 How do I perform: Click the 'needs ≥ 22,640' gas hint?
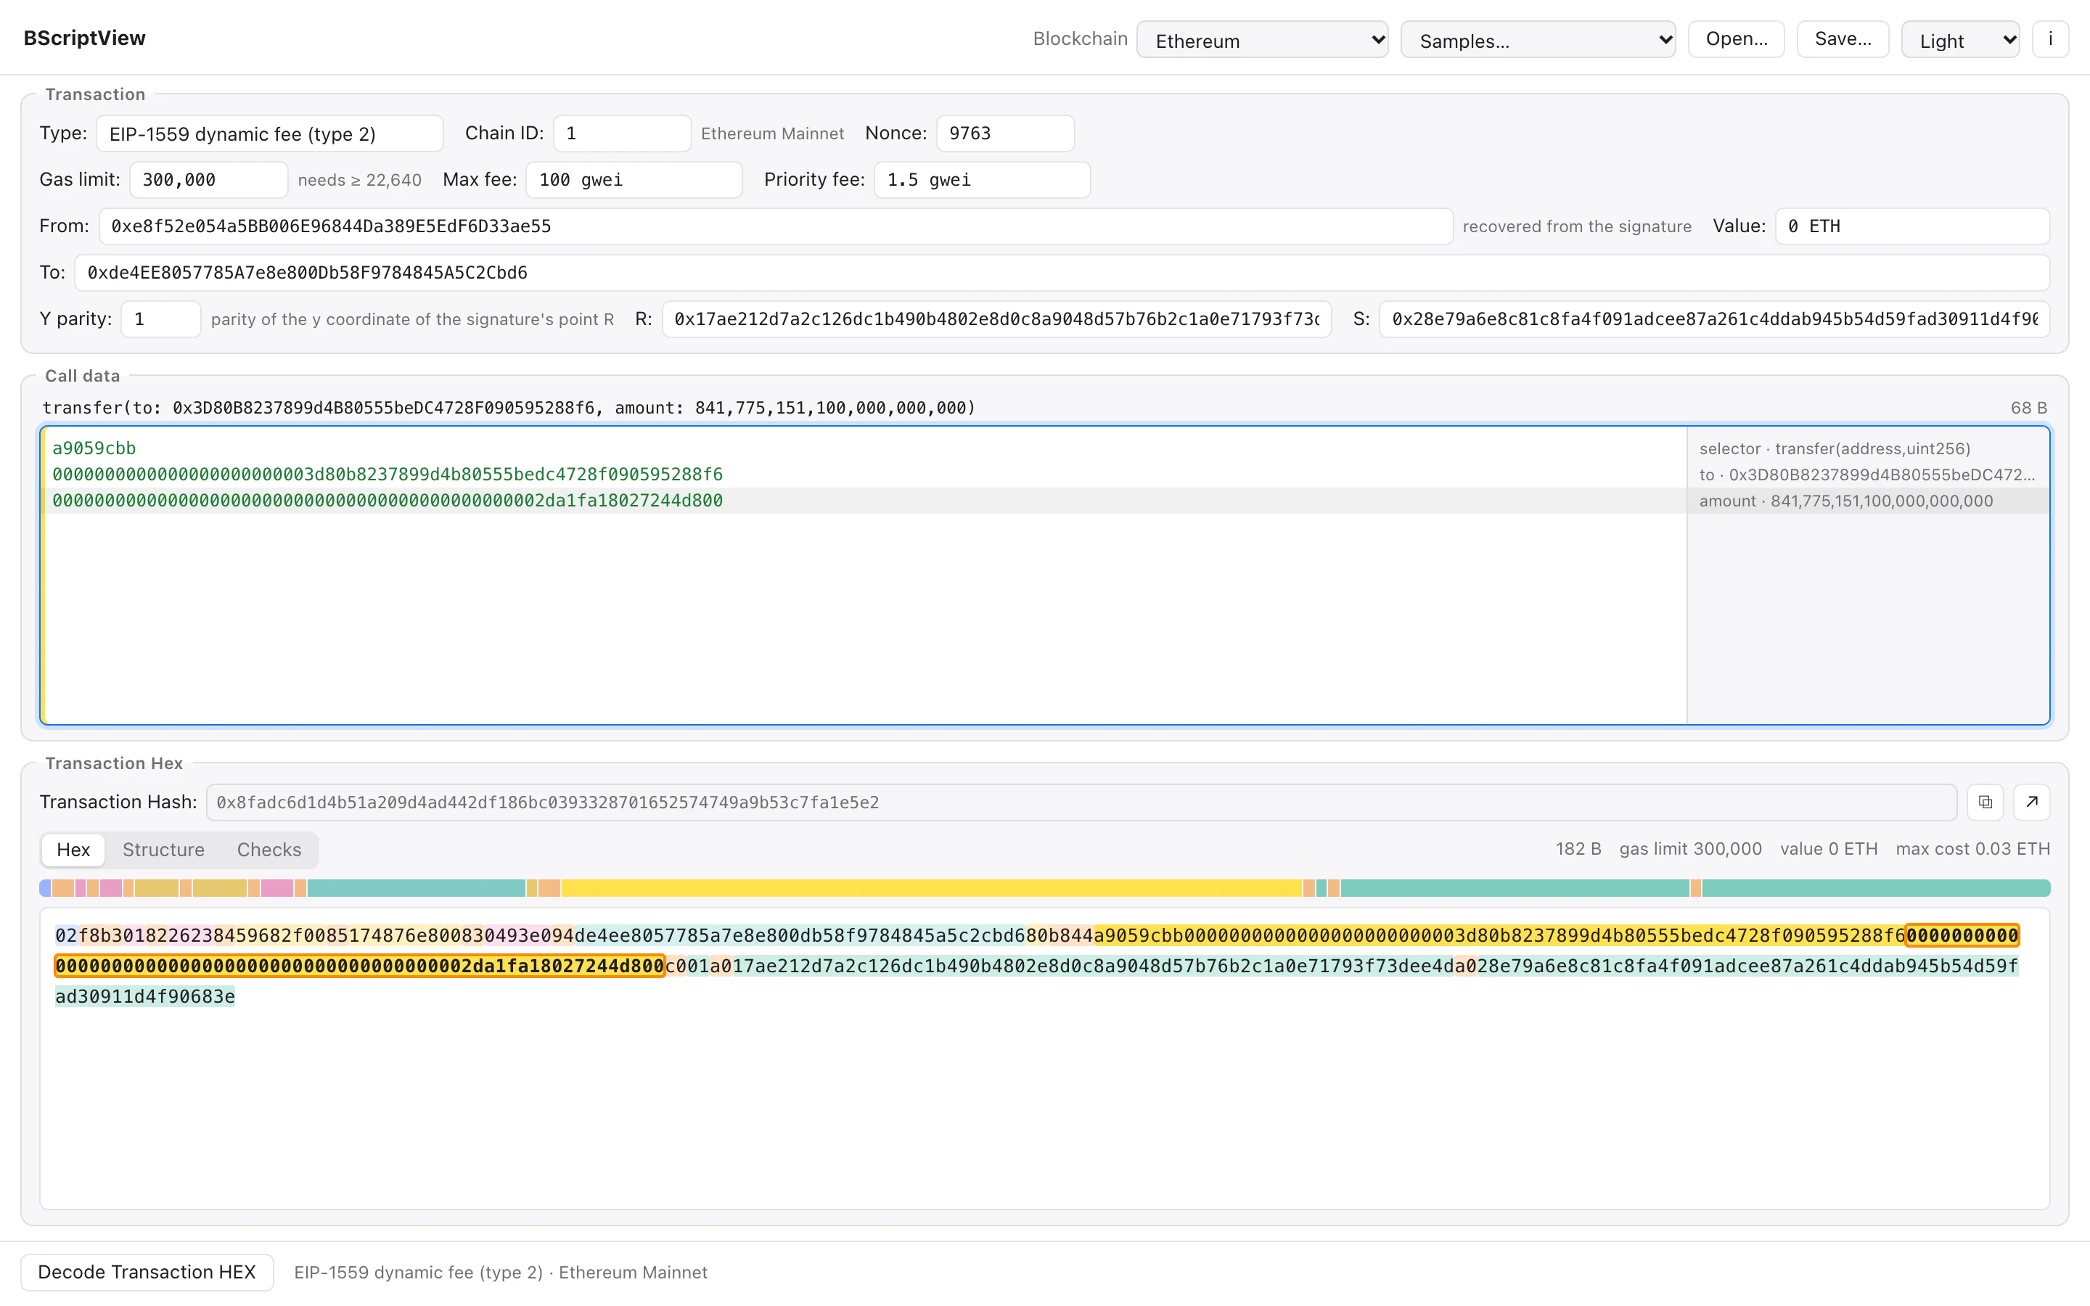[359, 180]
